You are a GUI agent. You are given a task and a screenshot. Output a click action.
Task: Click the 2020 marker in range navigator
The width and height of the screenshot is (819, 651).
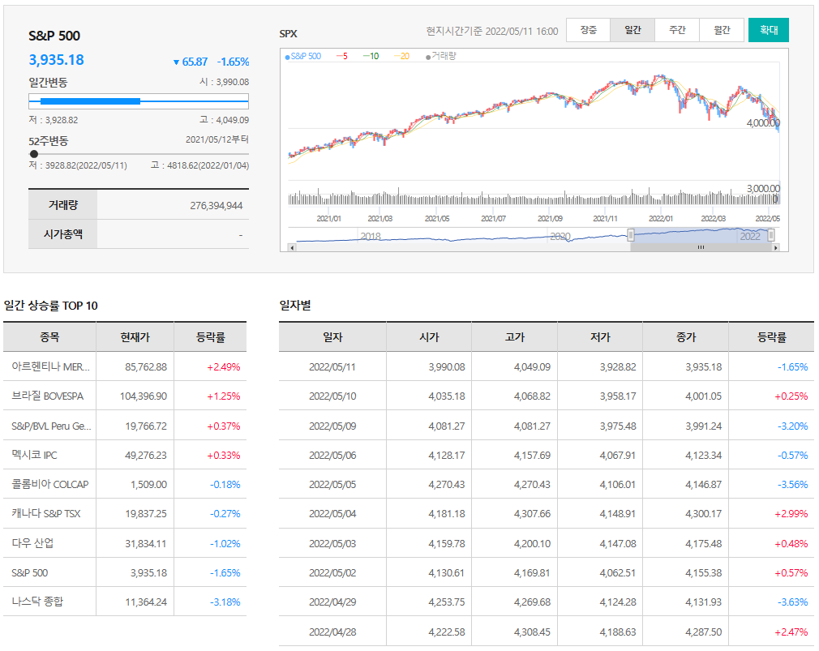(x=560, y=236)
